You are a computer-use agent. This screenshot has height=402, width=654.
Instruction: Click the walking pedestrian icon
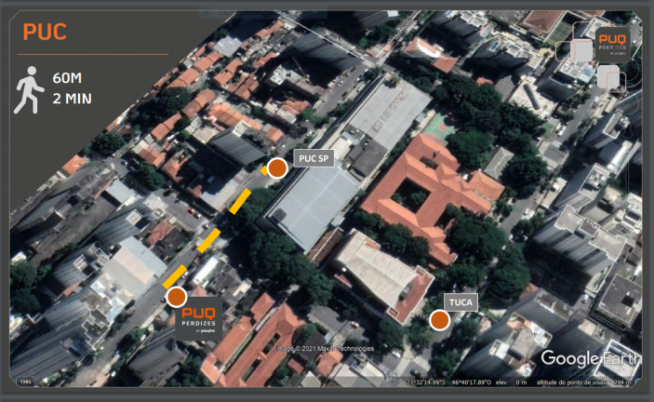click(x=29, y=89)
